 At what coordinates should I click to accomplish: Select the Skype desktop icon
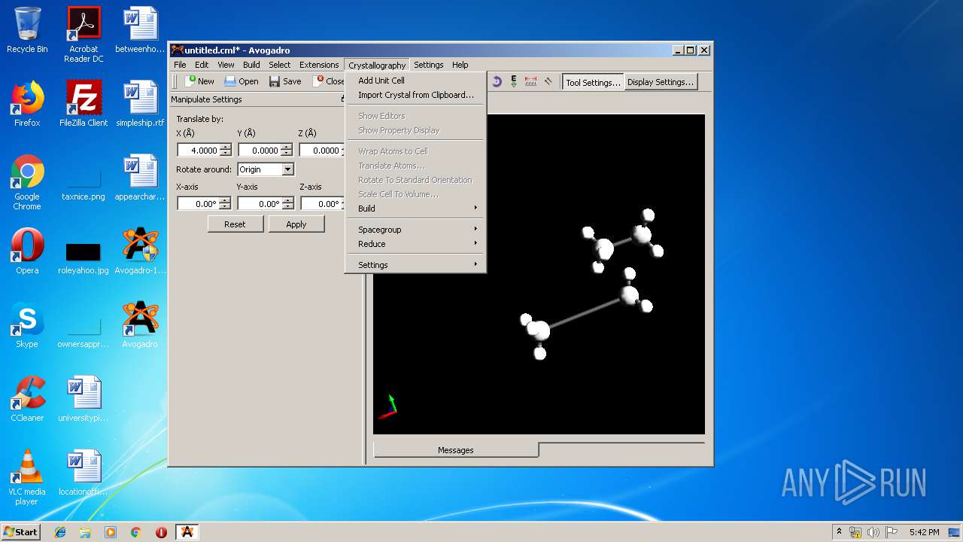pos(27,324)
